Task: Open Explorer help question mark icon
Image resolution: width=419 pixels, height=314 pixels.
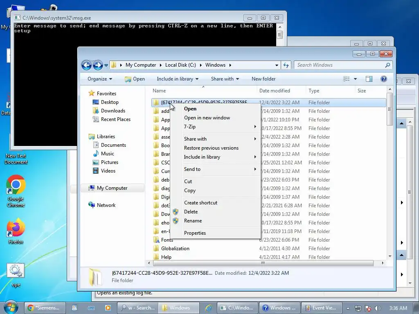Action: (x=384, y=79)
